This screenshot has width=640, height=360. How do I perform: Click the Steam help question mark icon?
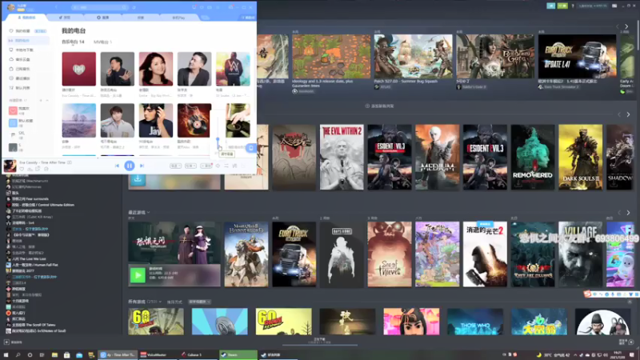[x=573, y=6]
